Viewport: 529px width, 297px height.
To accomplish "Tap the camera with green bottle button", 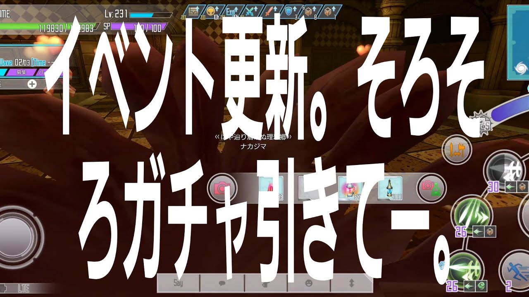I will coord(431,189).
